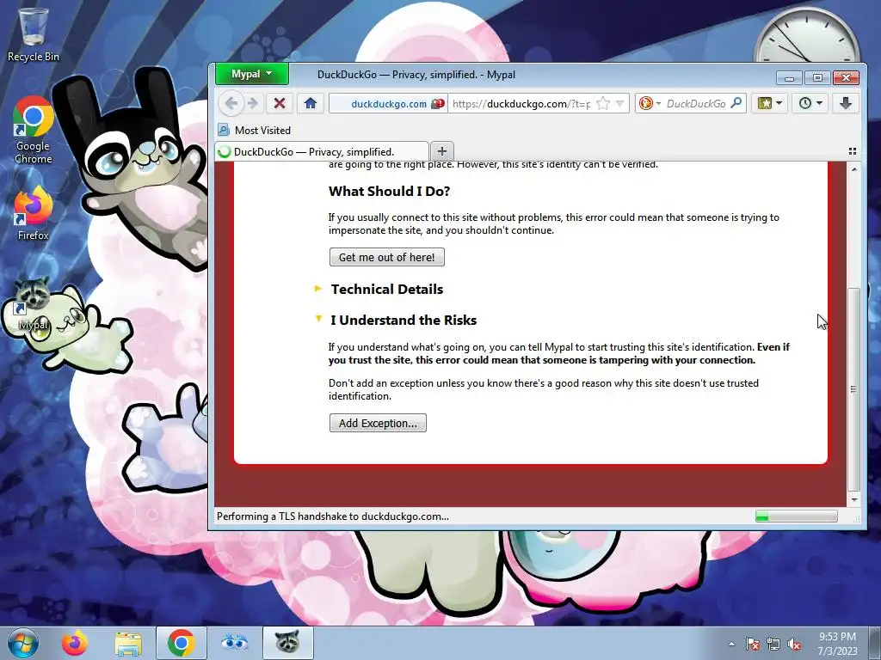Expand the Technical Details section
This screenshot has width=881, height=660.
[387, 289]
